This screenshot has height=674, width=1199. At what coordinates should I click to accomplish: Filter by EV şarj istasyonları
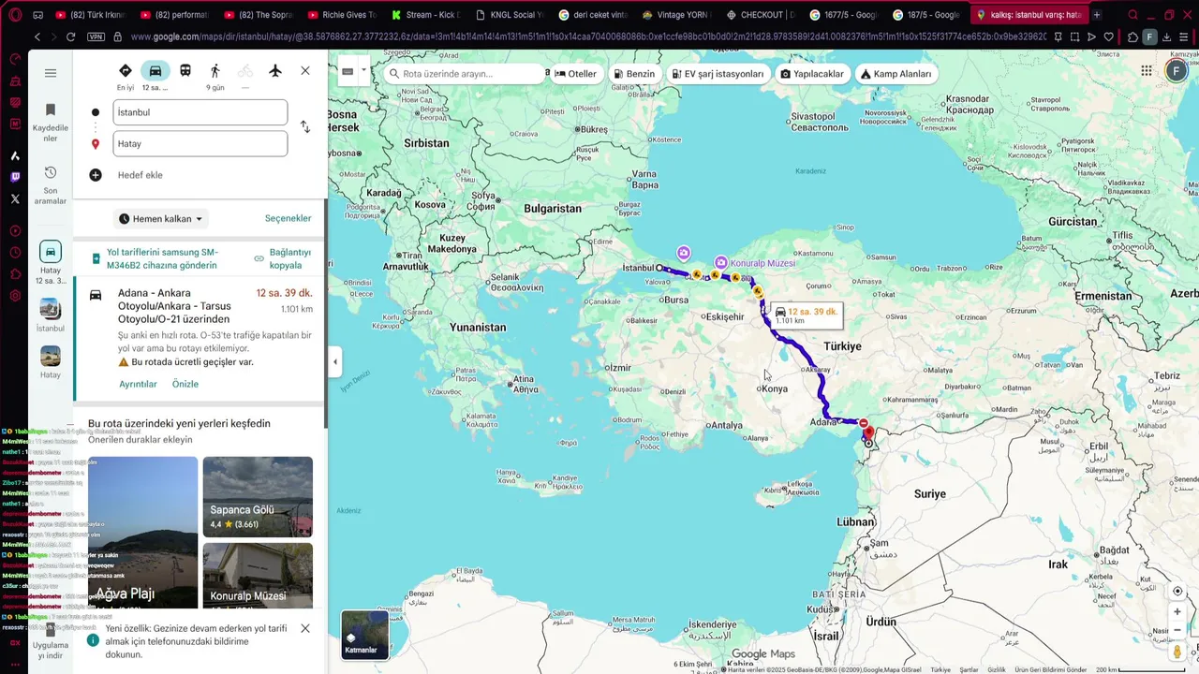(718, 74)
